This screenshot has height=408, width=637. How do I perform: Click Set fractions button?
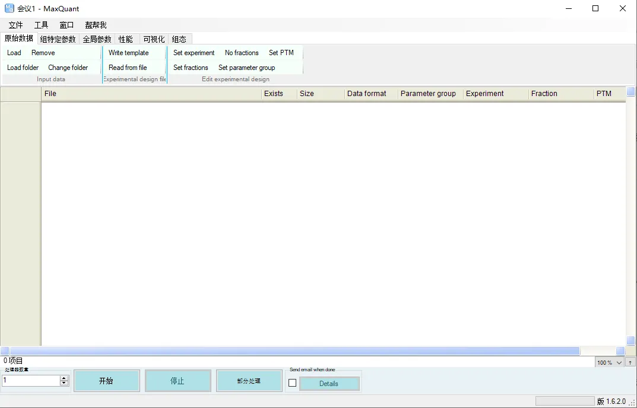(x=191, y=68)
